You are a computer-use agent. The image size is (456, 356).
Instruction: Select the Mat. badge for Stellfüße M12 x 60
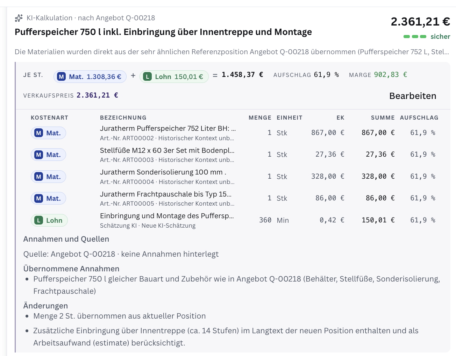(x=49, y=155)
